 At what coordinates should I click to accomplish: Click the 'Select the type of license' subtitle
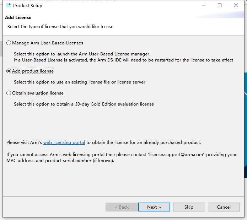point(60,27)
